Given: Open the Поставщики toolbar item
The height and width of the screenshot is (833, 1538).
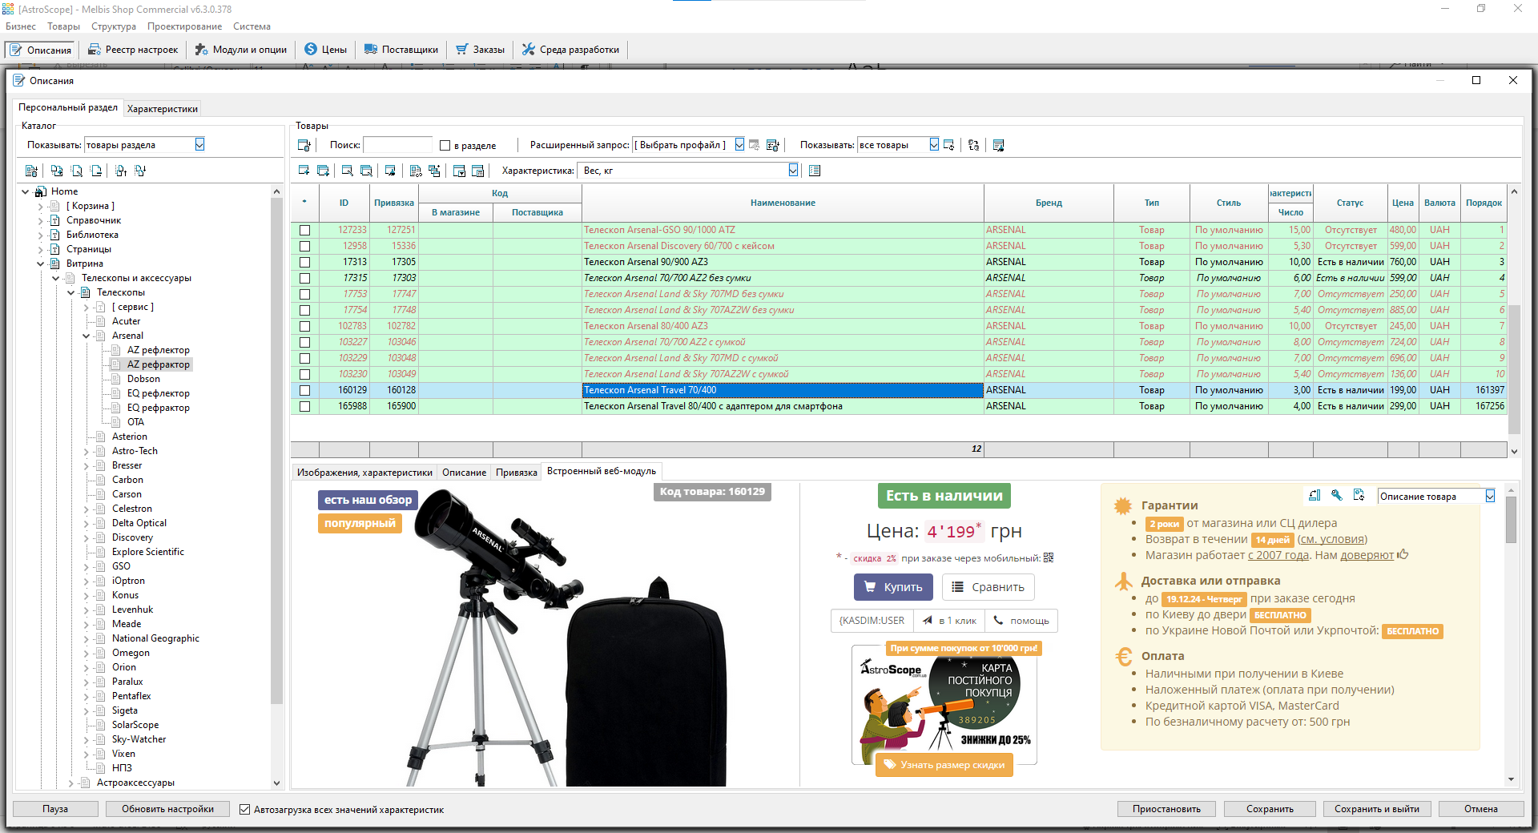Looking at the screenshot, I should (401, 50).
